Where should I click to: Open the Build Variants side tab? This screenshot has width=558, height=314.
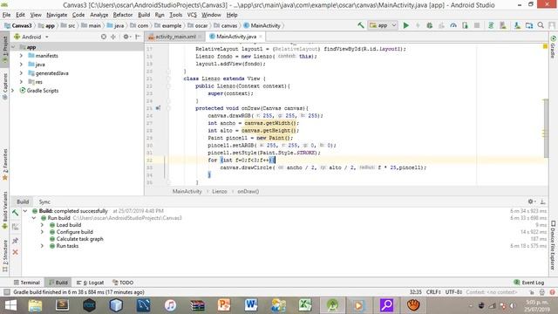pos(5,210)
